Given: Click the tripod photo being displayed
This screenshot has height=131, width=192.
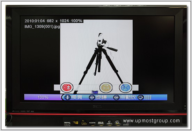Looking at the screenshot, I should (96, 56).
